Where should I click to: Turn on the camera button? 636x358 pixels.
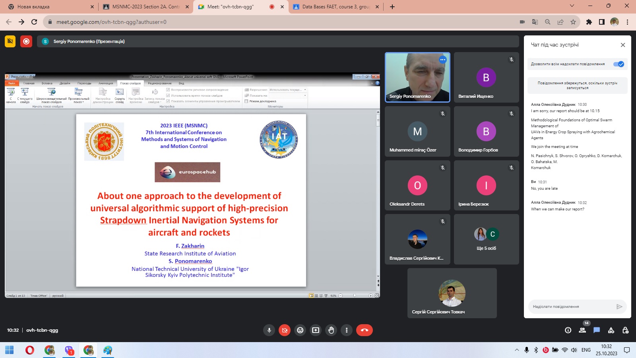[x=285, y=330]
